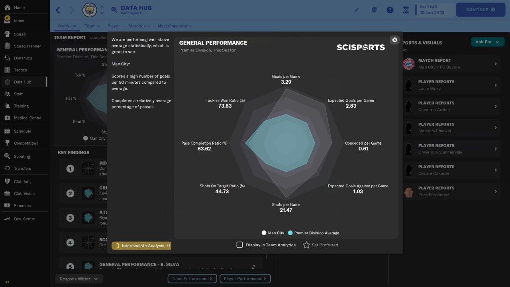Open Medical Centre icon

[x=7, y=118]
